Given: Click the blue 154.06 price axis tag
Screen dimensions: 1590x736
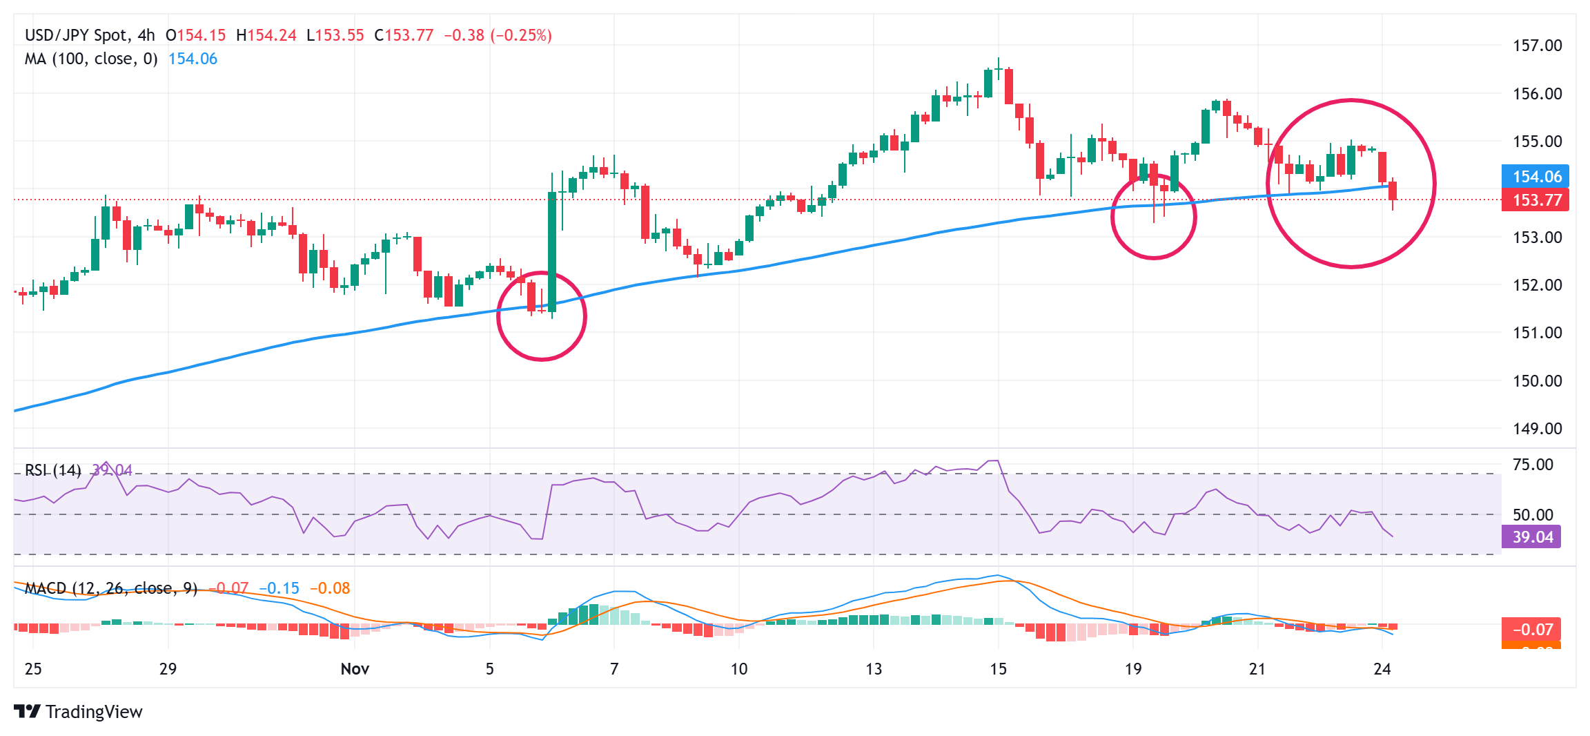Looking at the screenshot, I should tap(1535, 177).
